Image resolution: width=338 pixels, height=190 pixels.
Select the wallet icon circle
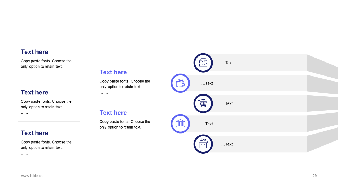[180, 83]
